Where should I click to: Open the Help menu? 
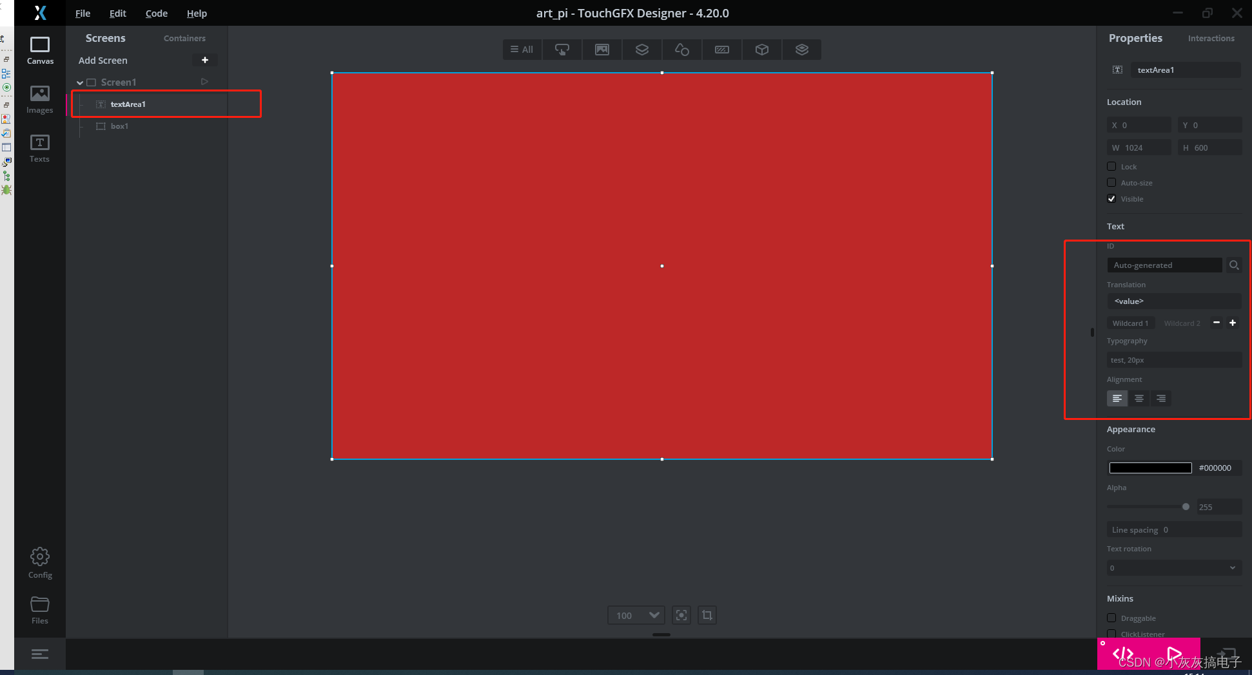(x=197, y=13)
